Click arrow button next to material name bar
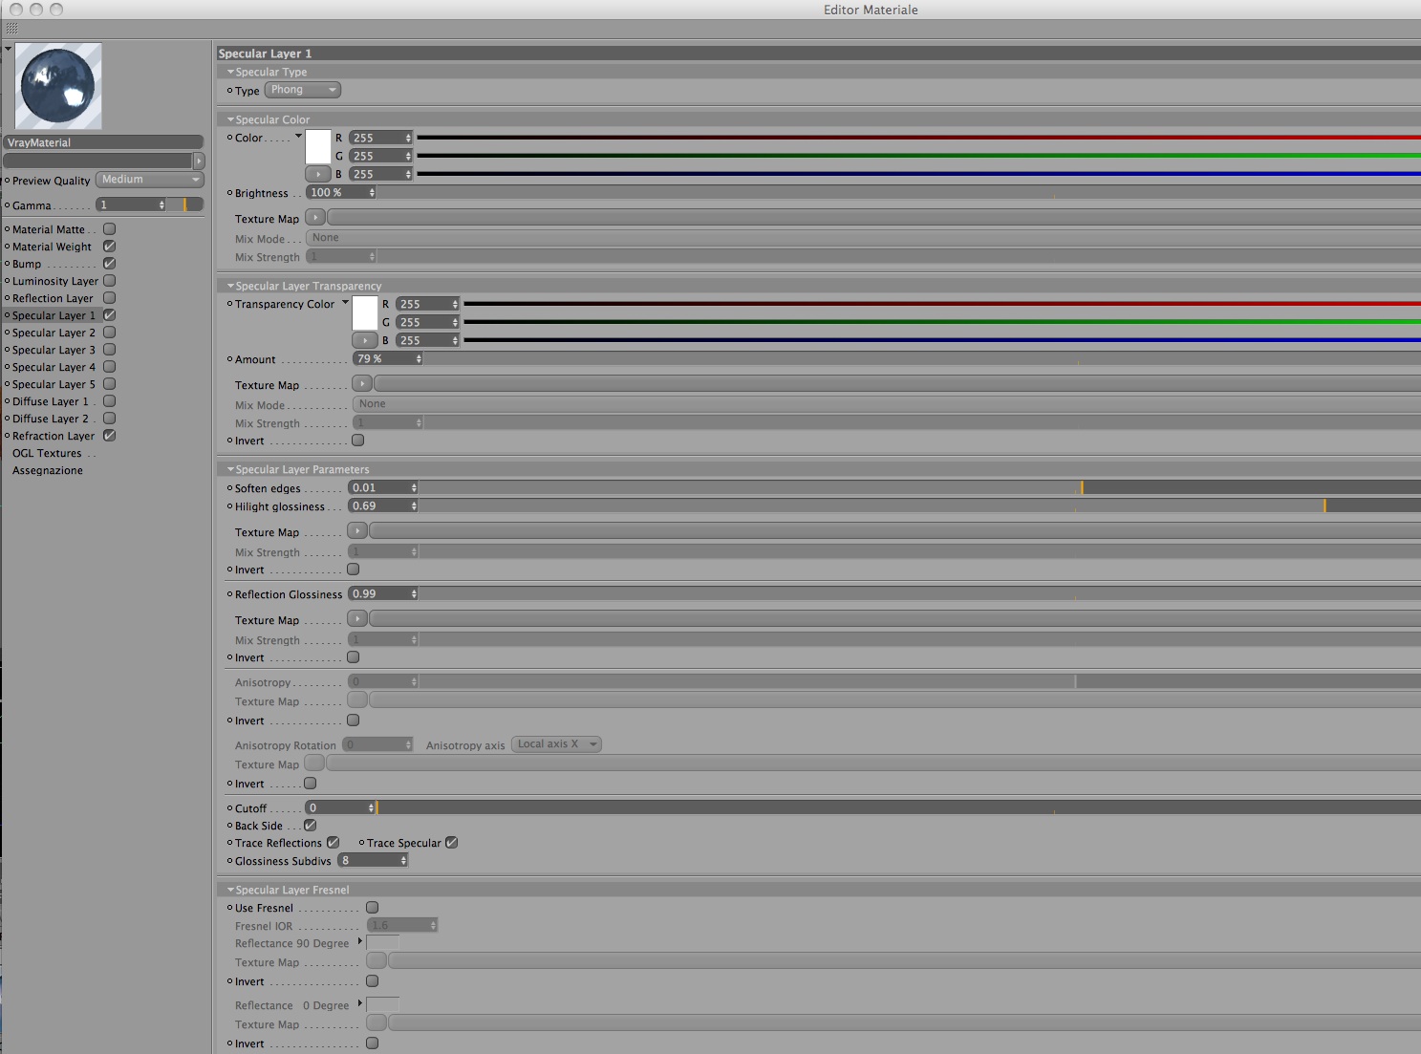 click(199, 161)
